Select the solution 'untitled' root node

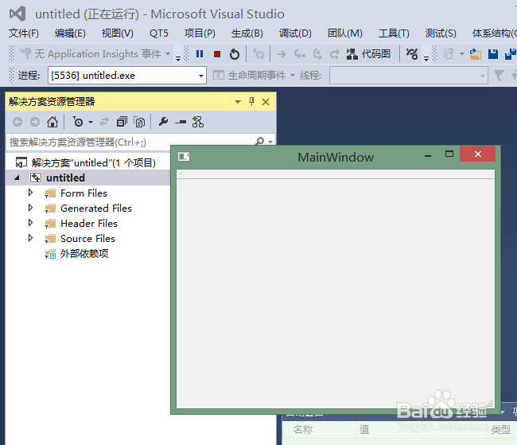click(x=93, y=162)
